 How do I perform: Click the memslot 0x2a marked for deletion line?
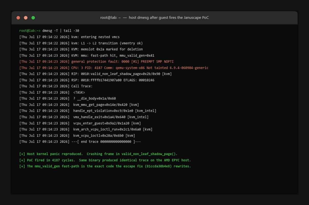coord(81,49)
